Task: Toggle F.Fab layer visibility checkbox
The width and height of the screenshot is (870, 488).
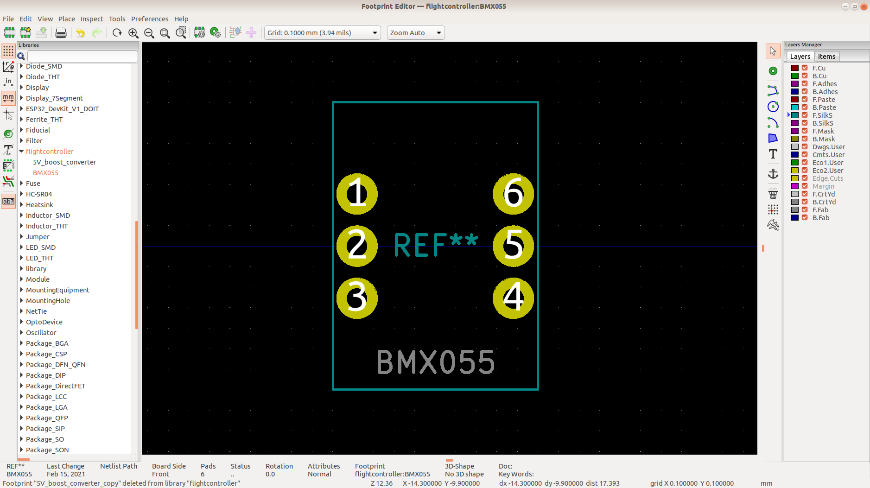Action: 805,210
